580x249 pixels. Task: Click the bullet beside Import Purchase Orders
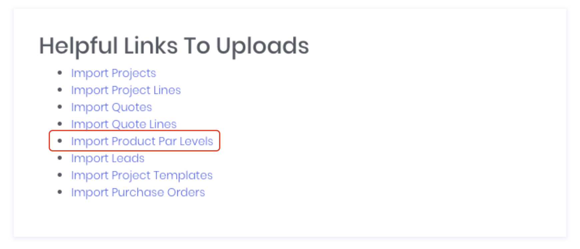coord(60,192)
